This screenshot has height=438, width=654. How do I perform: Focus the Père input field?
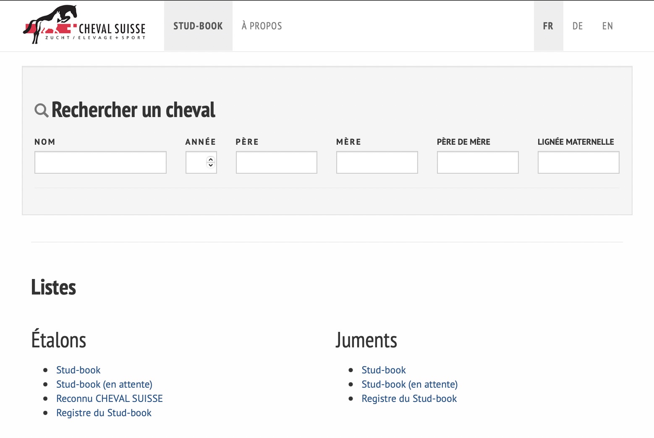point(276,162)
